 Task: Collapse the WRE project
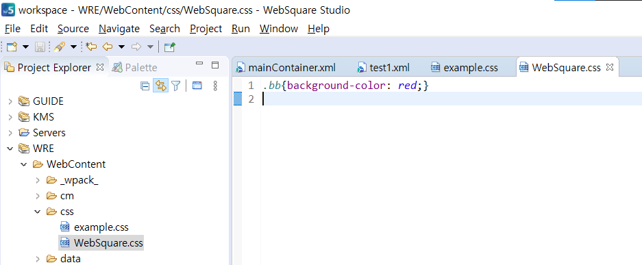coord(10,149)
